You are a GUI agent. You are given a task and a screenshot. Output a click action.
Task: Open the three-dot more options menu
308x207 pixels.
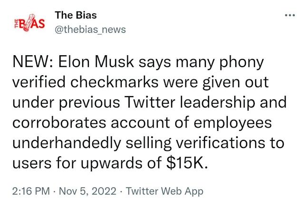tap(290, 15)
